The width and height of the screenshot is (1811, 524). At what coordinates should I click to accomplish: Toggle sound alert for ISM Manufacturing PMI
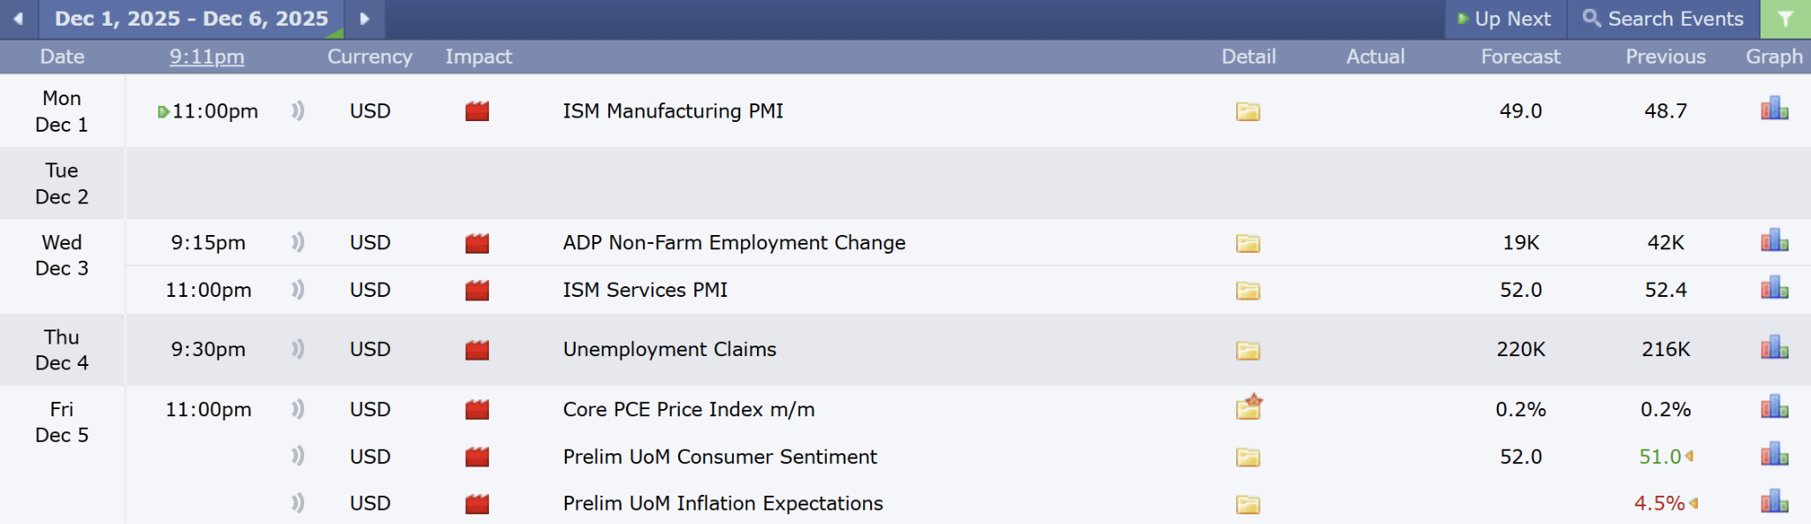(x=298, y=111)
